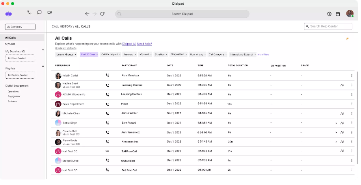Open the calendar icon

[338, 14]
